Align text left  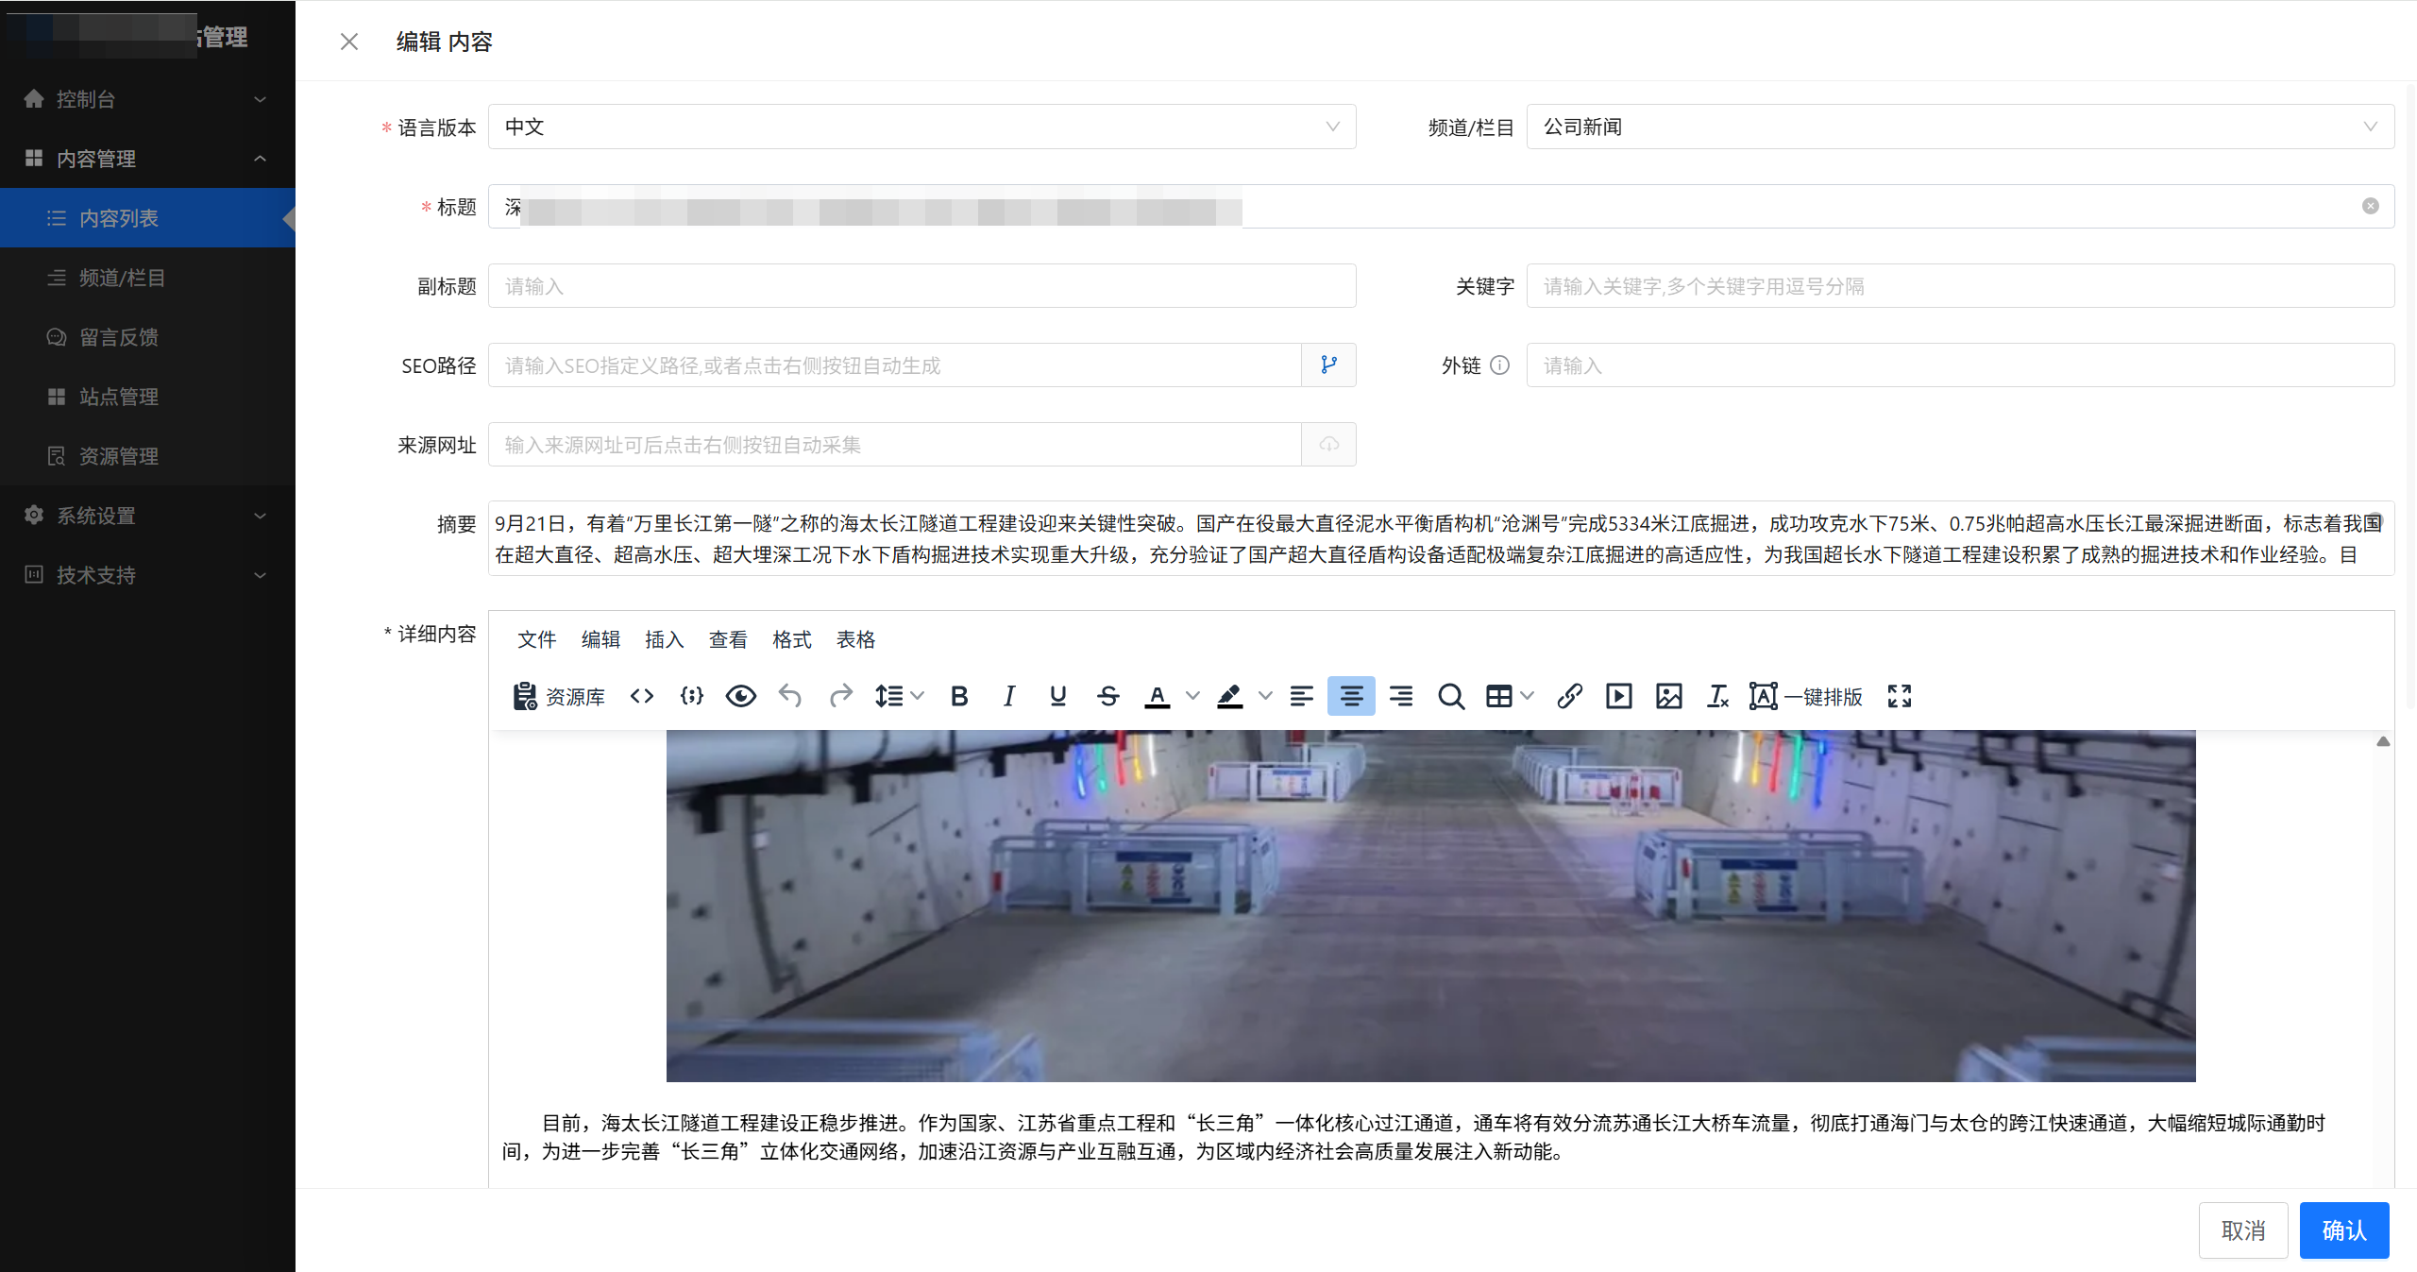(x=1302, y=697)
